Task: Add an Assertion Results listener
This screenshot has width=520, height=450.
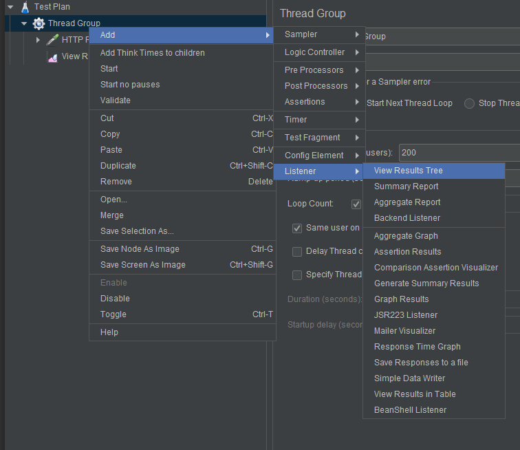Action: [x=434, y=252]
